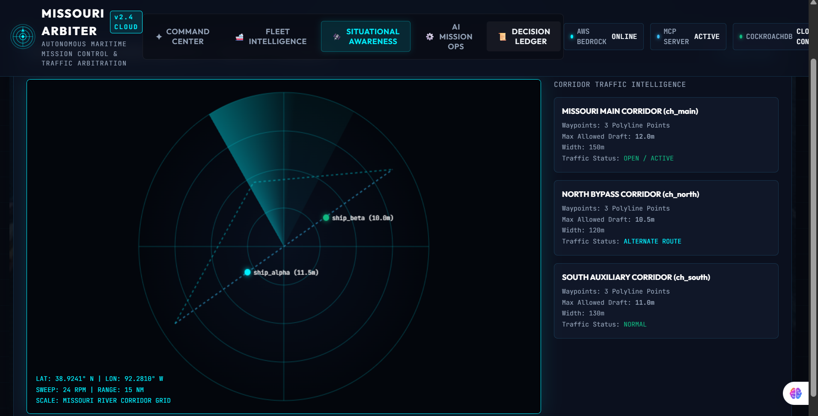Click the Command Center star icon
818x416 pixels.
pos(159,37)
